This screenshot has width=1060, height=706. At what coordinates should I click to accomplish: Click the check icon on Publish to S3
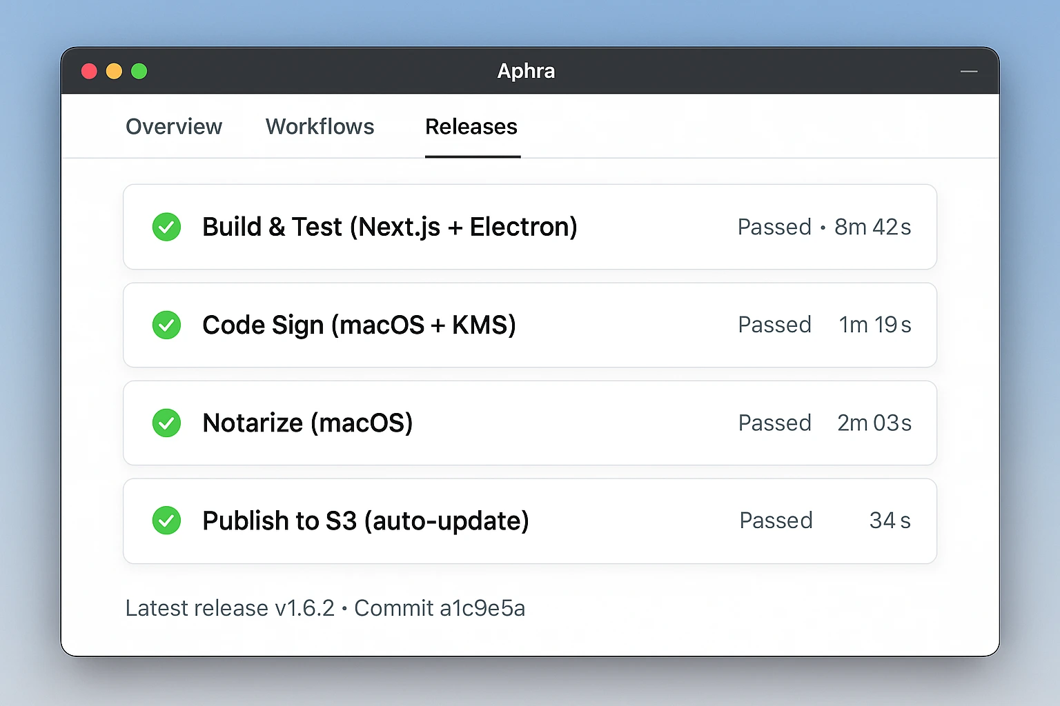pyautogui.click(x=166, y=521)
